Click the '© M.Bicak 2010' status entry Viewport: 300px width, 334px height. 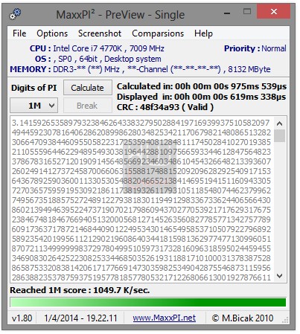243,318
